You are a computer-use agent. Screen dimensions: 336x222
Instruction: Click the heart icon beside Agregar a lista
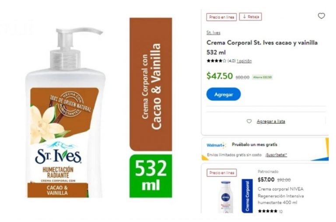pos(249,121)
